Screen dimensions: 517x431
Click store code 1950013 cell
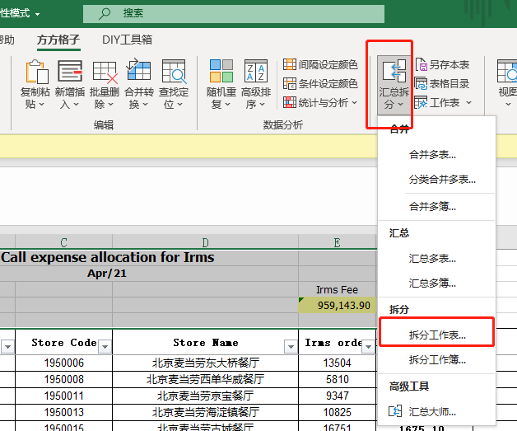(x=63, y=413)
